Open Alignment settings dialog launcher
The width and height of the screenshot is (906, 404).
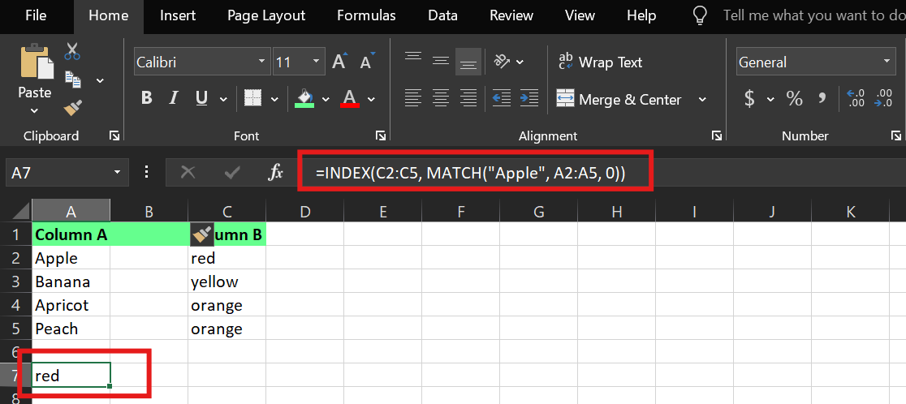click(717, 135)
